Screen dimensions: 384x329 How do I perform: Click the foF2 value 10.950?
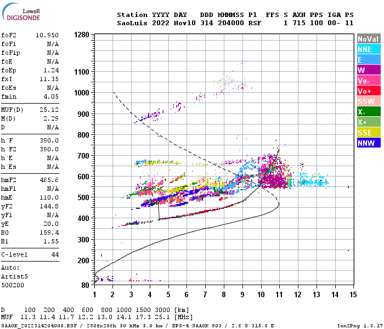tap(47, 35)
